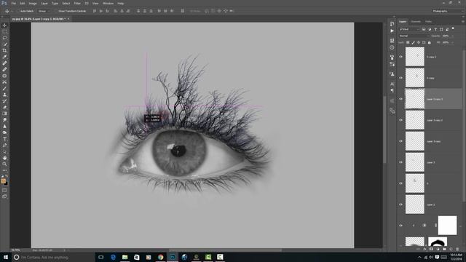Image resolution: width=466 pixels, height=262 pixels.
Task: Click the new adjustment layer icon
Action: coord(438,249)
